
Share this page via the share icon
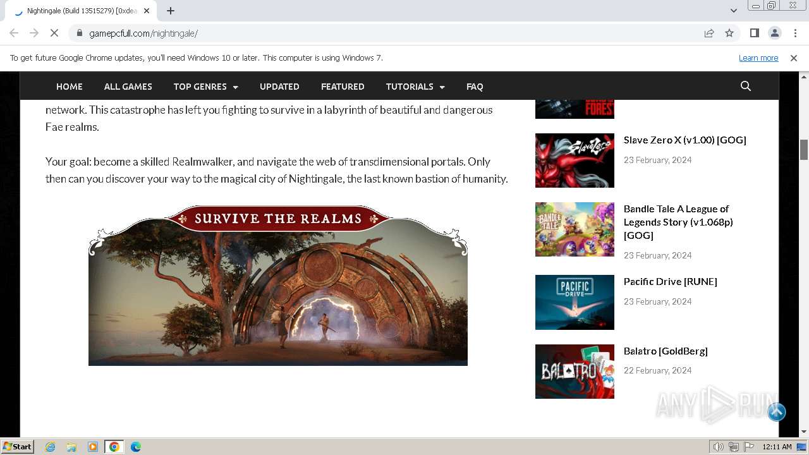[x=709, y=33]
